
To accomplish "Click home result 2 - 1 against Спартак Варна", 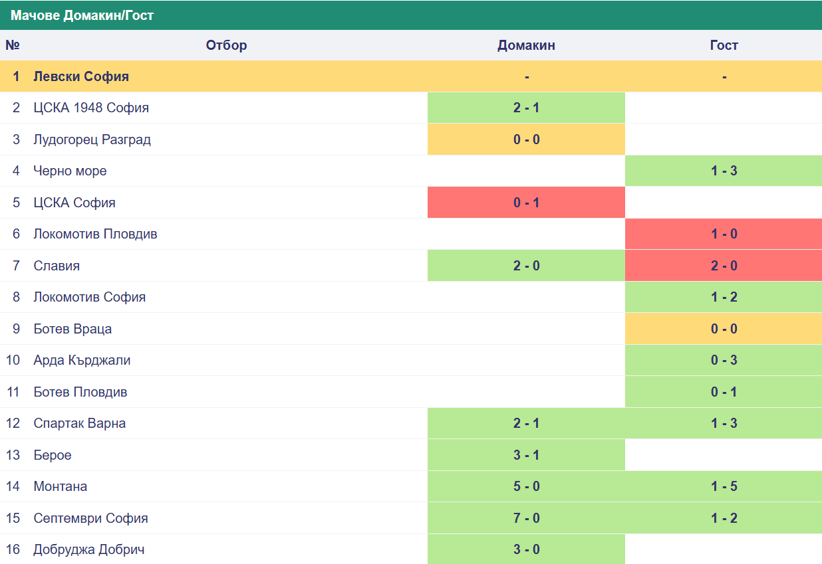I will pyautogui.click(x=526, y=423).
